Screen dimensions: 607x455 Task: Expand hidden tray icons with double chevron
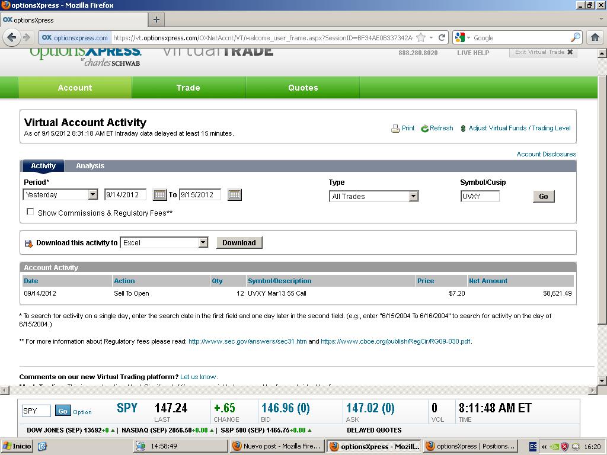544,447
